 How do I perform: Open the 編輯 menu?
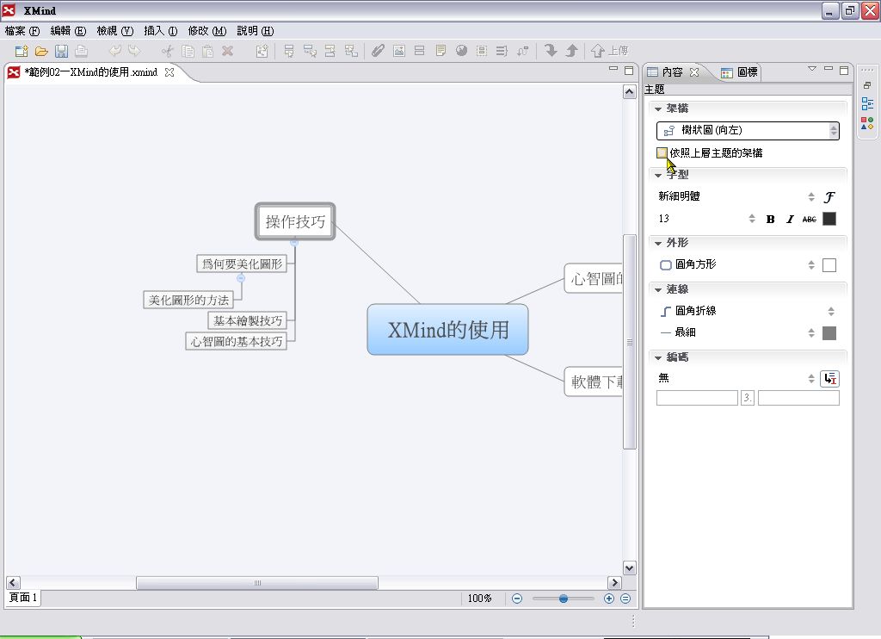click(69, 31)
